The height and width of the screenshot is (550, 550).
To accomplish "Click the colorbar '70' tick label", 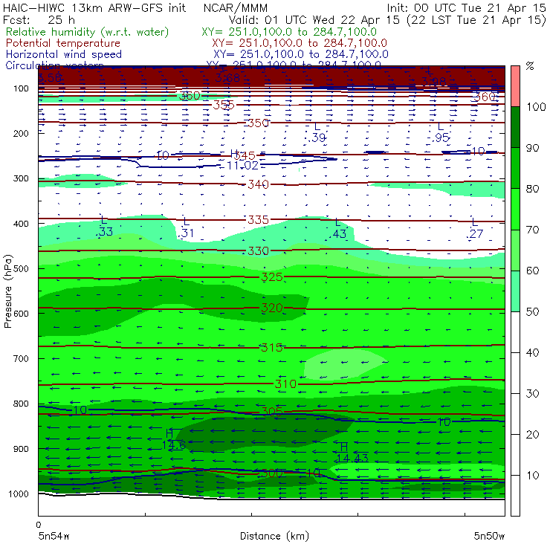I will pyautogui.click(x=532, y=230).
